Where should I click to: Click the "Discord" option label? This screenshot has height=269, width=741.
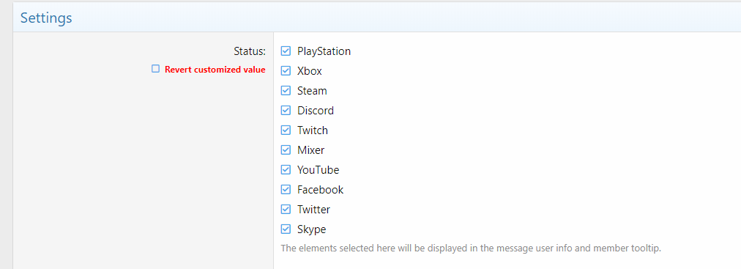[315, 111]
